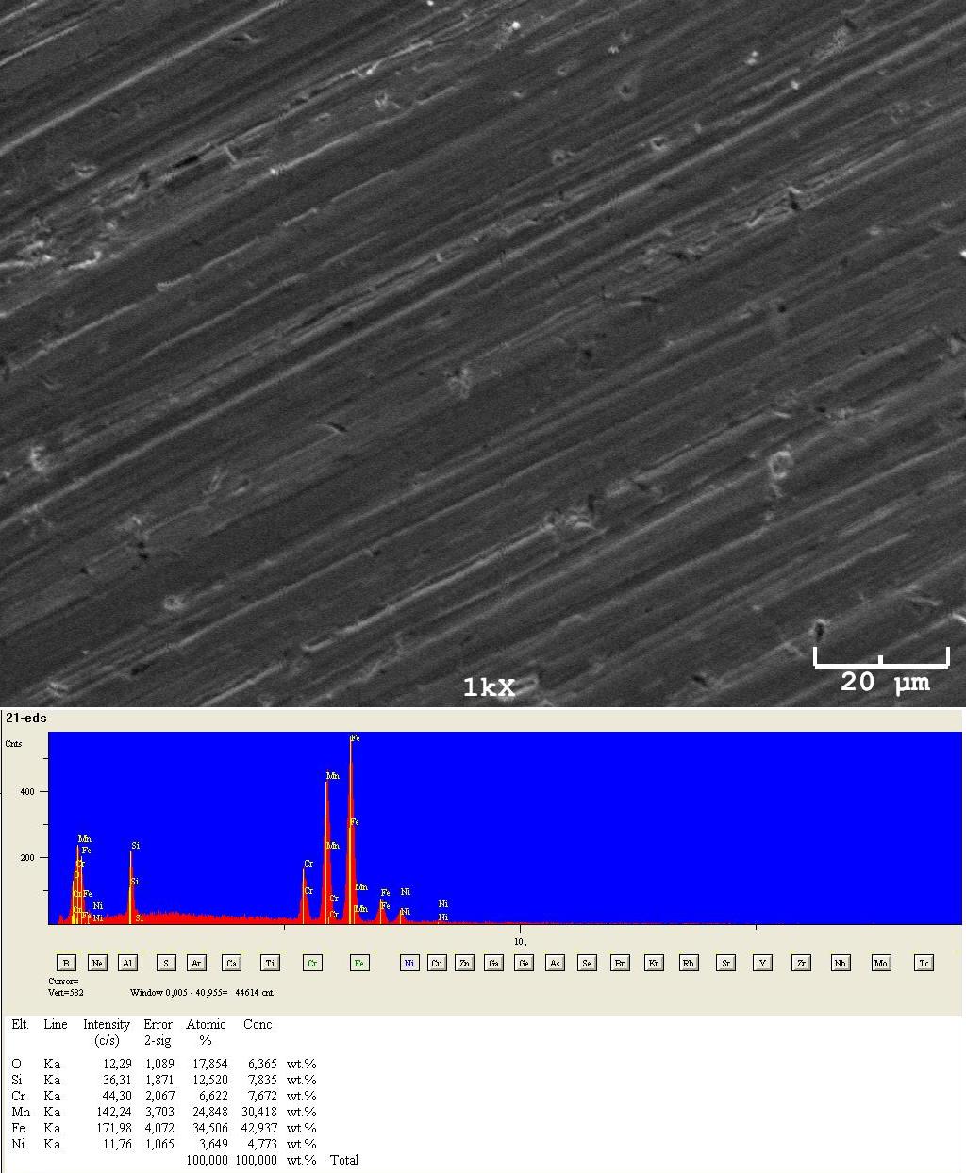The height and width of the screenshot is (1173, 966).
Task: Click the O atomic percent 17,854
Action: click(x=210, y=1064)
